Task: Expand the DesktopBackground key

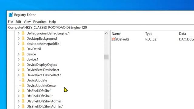Action: coord(19,38)
